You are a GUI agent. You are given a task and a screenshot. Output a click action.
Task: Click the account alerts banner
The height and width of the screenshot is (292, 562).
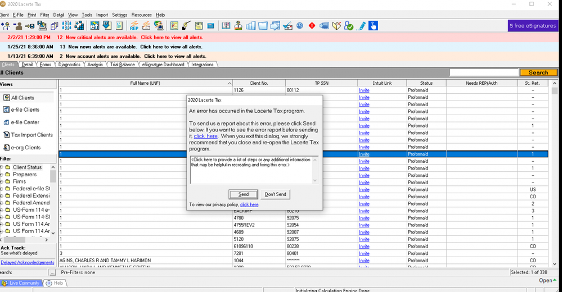tap(279, 56)
